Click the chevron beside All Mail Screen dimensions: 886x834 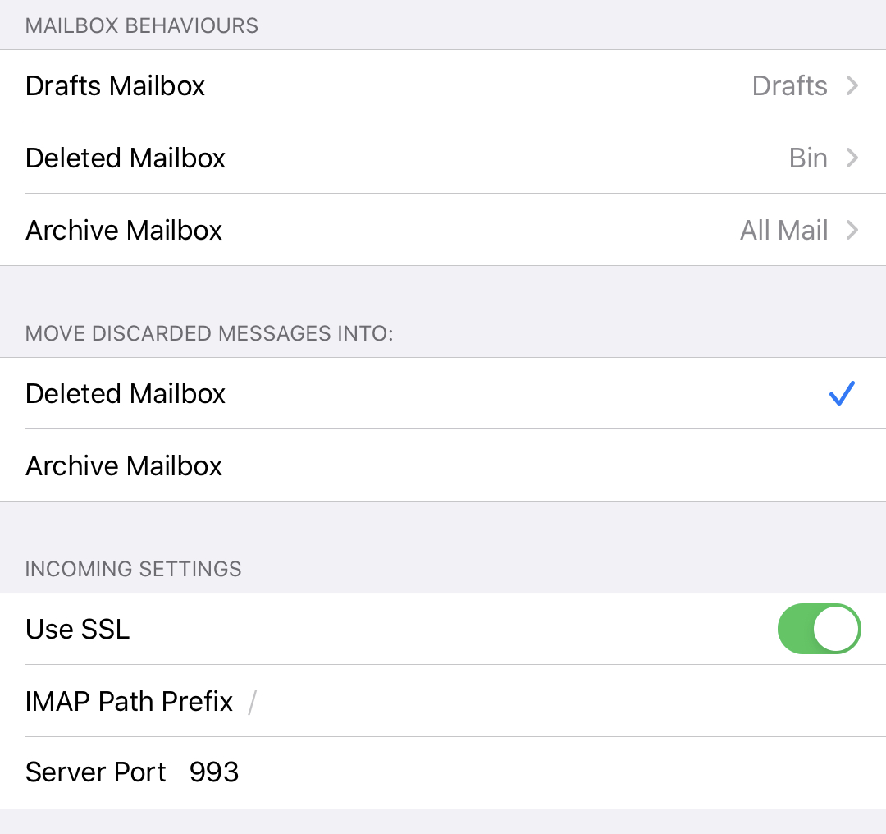click(852, 230)
